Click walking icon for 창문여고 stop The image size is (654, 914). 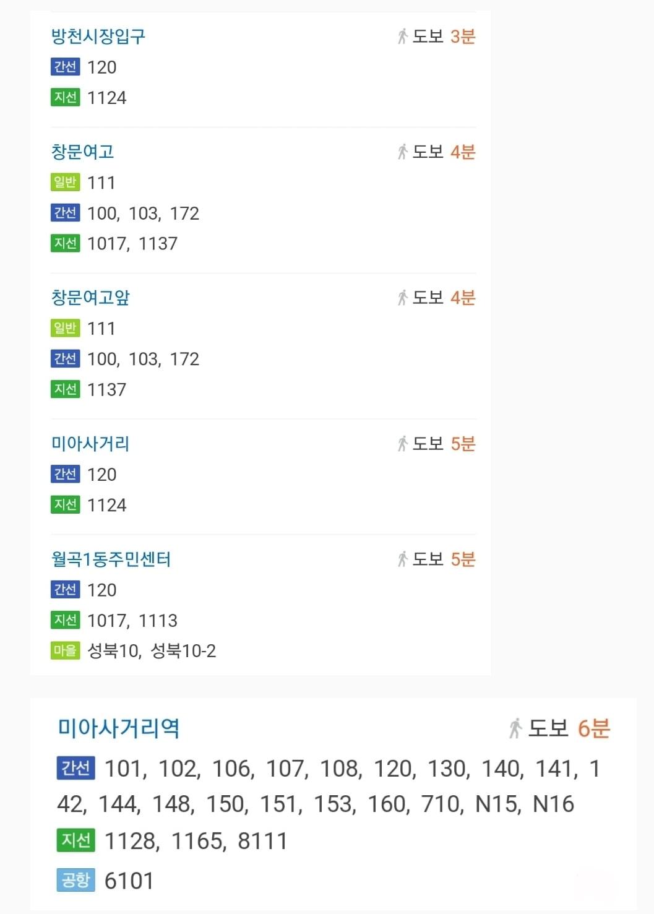402,152
